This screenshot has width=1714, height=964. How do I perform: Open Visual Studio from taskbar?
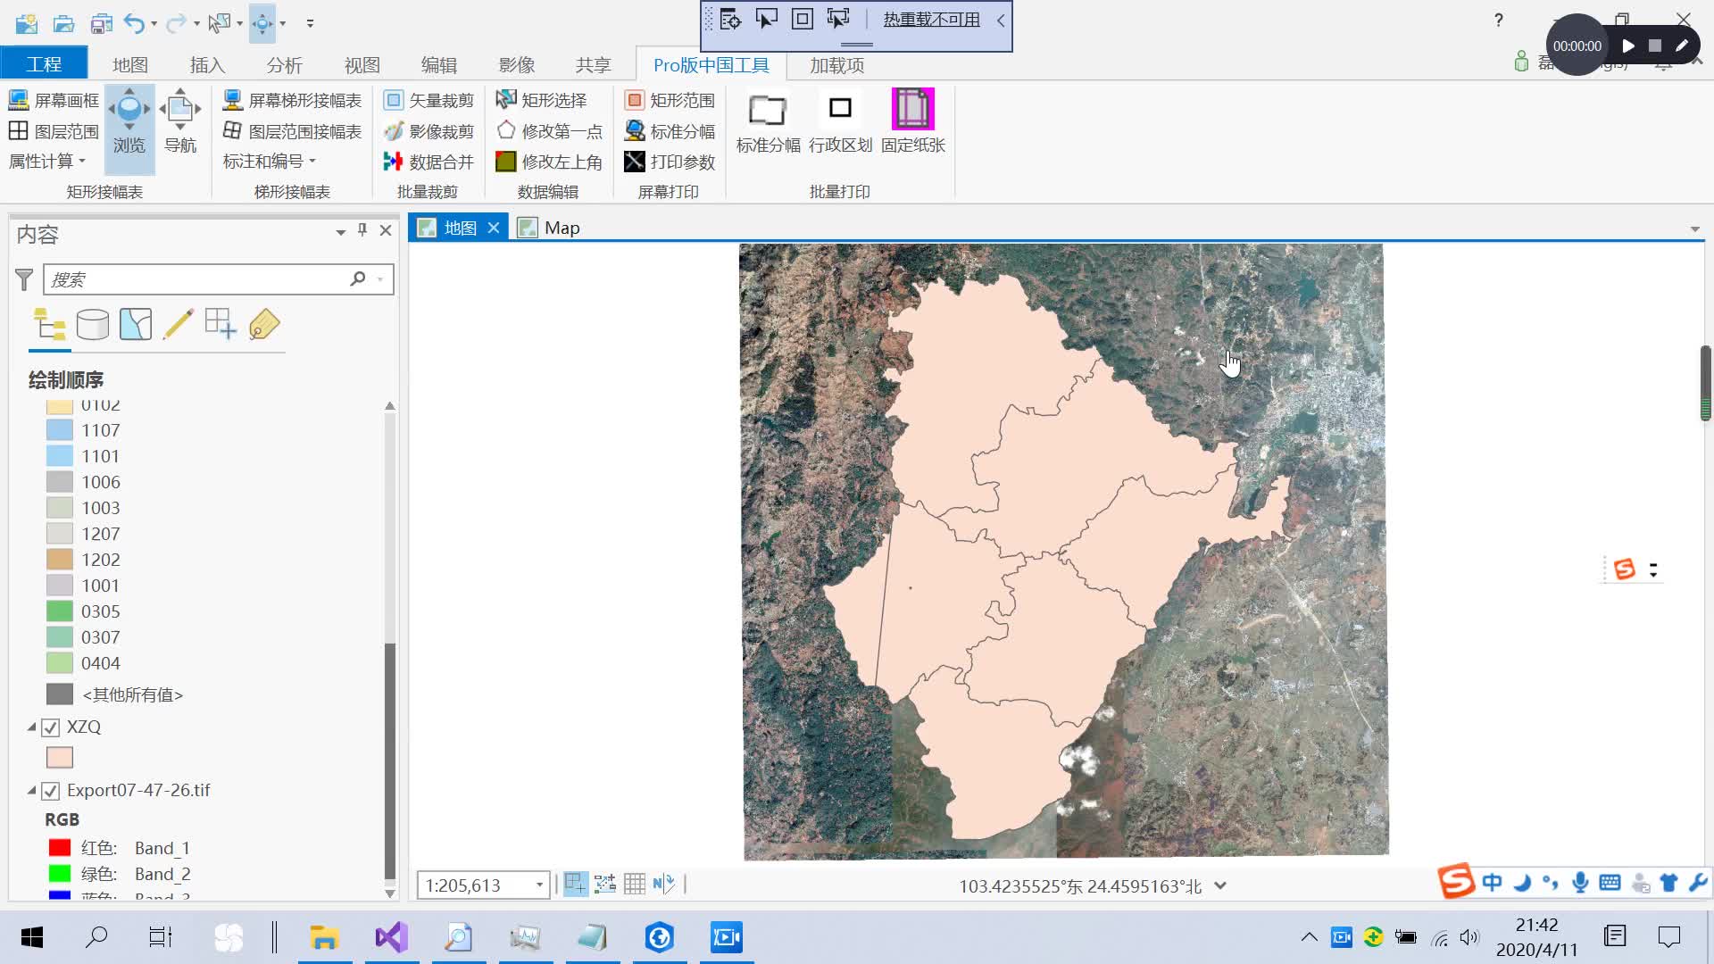(x=391, y=937)
